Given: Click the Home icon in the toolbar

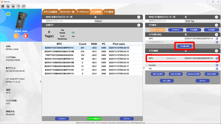Looking at the screenshot, I should 3,6.
